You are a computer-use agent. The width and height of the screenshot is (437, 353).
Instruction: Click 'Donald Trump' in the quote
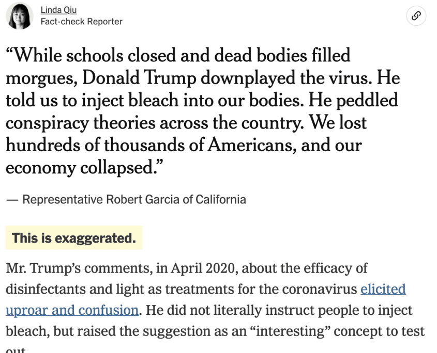(x=139, y=77)
